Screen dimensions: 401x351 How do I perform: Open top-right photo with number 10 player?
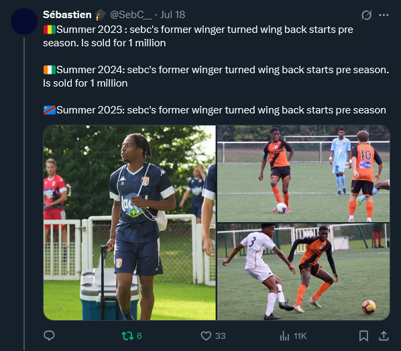304,174
